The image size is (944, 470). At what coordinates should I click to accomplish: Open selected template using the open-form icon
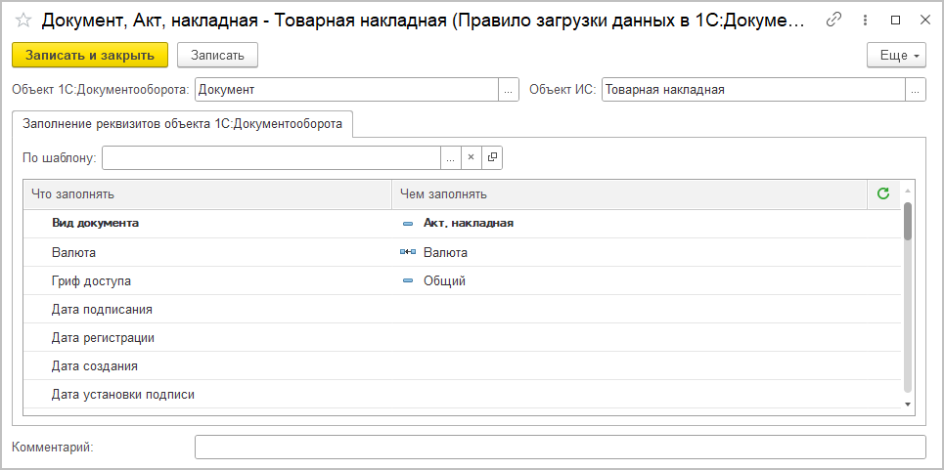click(492, 157)
